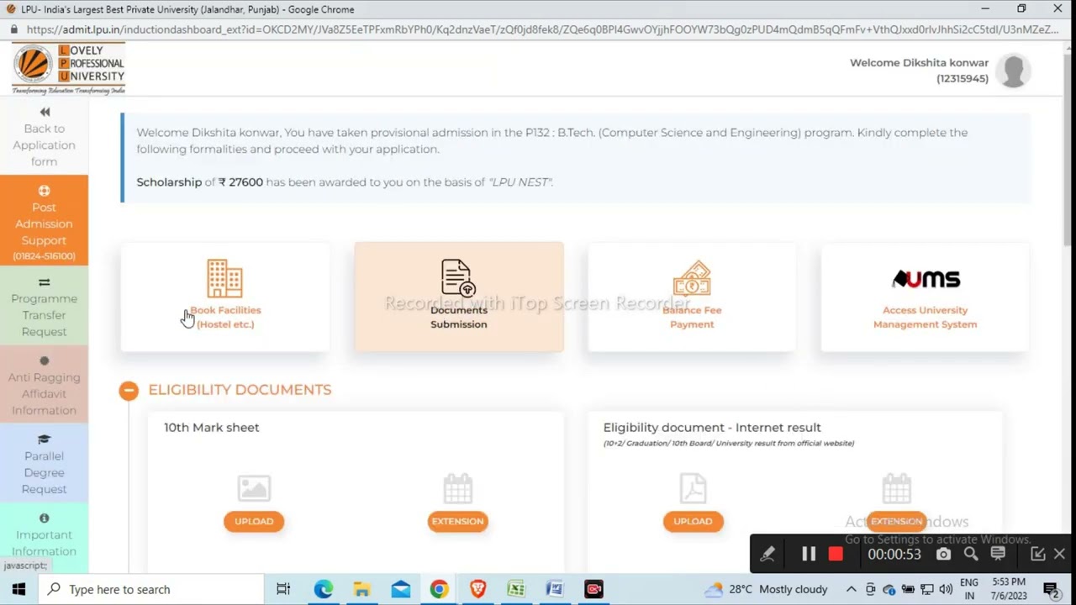Open File Explorer from the taskbar
This screenshot has height=605, width=1076.
tap(361, 589)
